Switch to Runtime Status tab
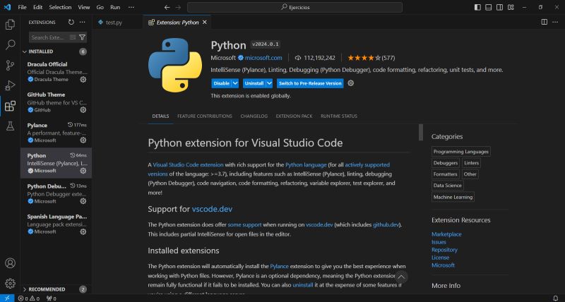The height and width of the screenshot is (302, 565). [339, 116]
